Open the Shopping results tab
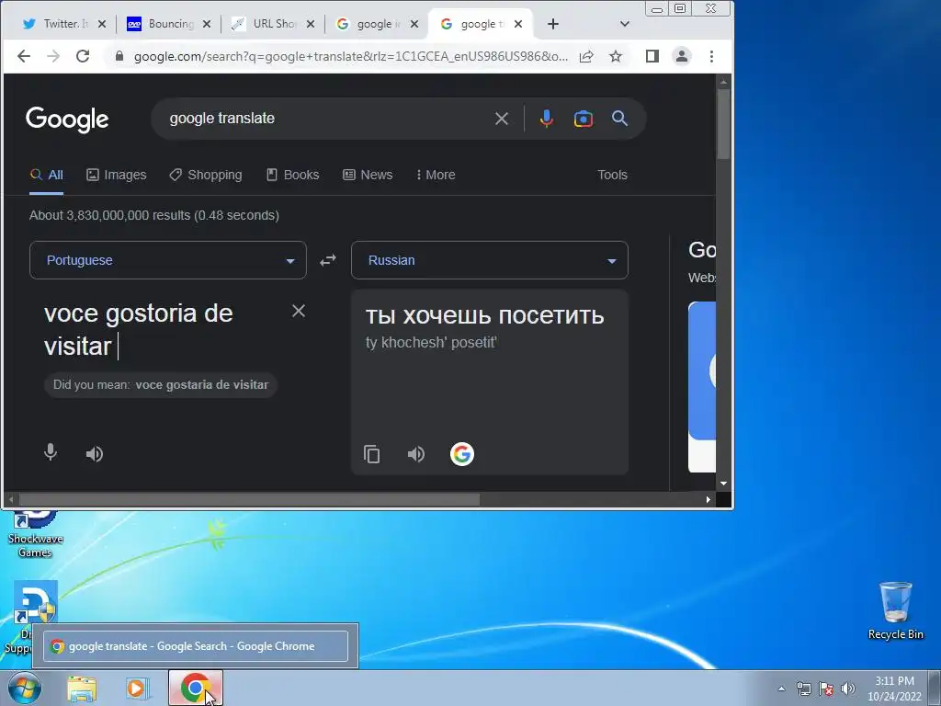The width and height of the screenshot is (941, 706). pos(206,175)
